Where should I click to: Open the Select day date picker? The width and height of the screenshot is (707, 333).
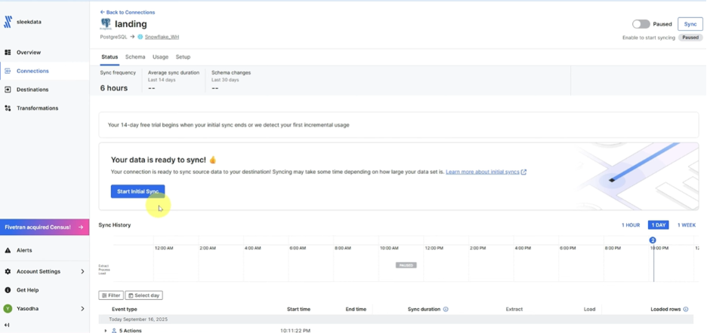coord(144,295)
